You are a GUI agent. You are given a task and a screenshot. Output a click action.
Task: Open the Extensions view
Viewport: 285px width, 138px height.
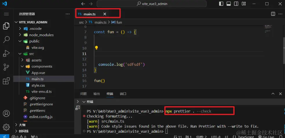6,81
